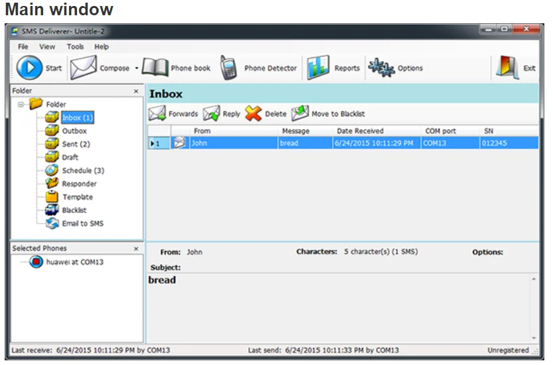Open the Tools menu
The width and height of the screenshot is (553, 365).
75,46
